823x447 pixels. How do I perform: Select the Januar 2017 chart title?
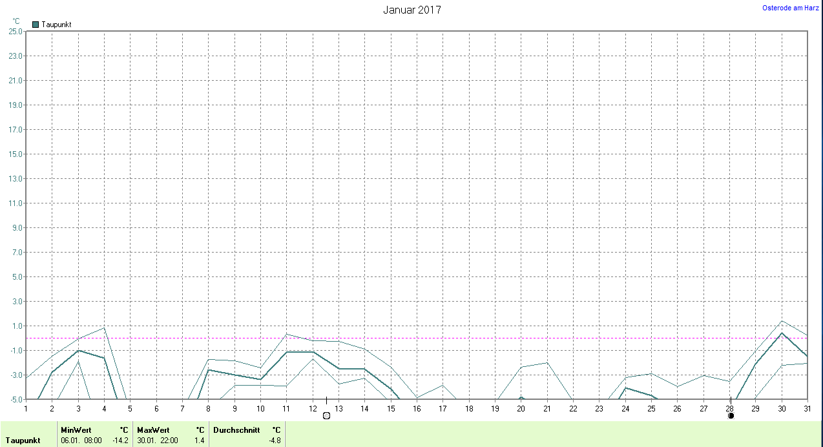click(412, 10)
